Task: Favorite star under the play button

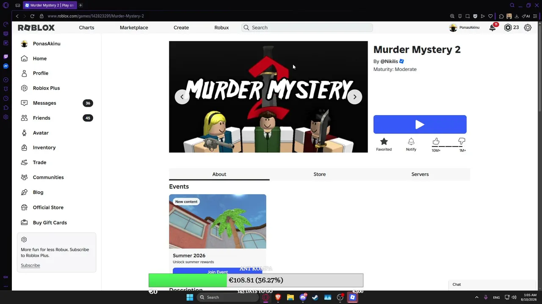Action: click(384, 141)
